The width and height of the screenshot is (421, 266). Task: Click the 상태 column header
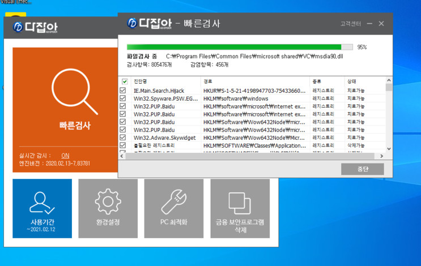point(352,81)
